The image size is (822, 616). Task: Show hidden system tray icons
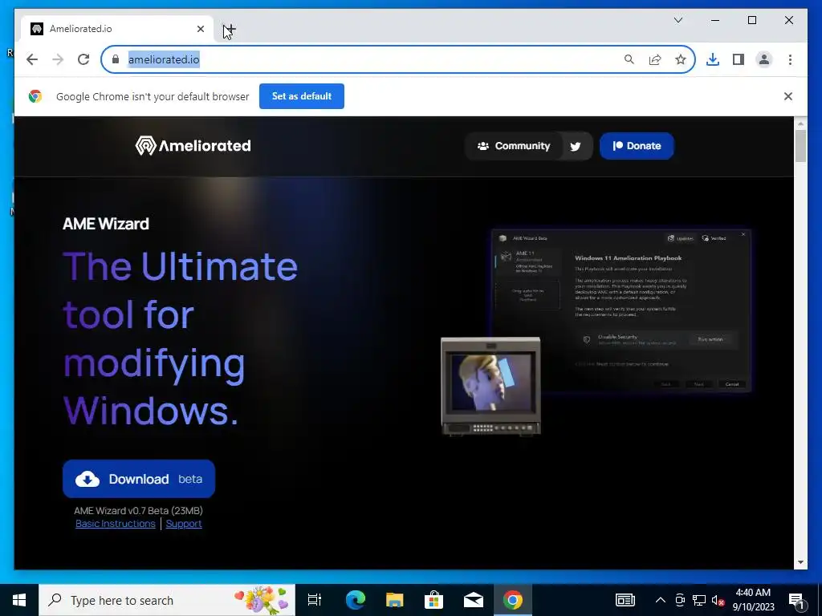pyautogui.click(x=661, y=600)
